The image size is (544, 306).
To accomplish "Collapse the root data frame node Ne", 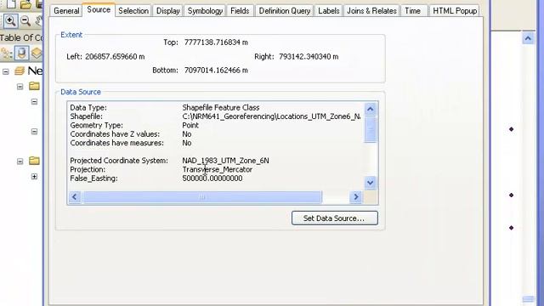I will coord(6,71).
